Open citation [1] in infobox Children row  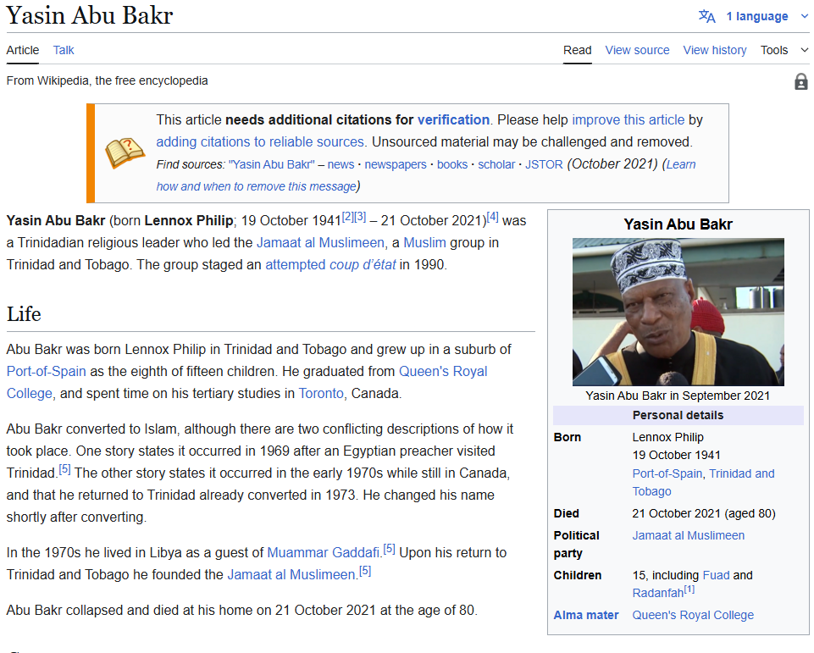coord(689,589)
